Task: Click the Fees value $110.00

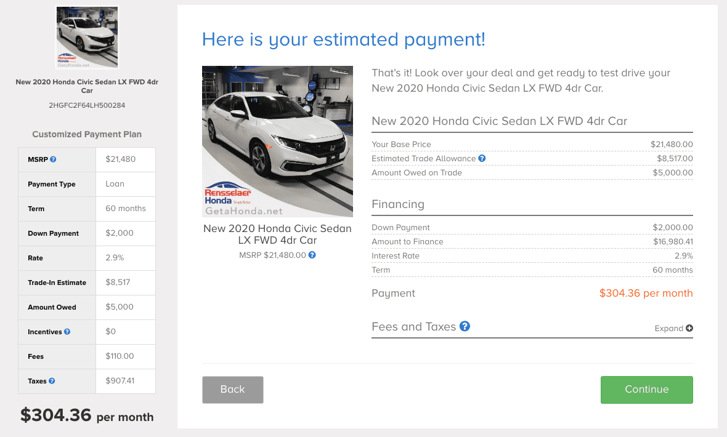Action: point(120,356)
